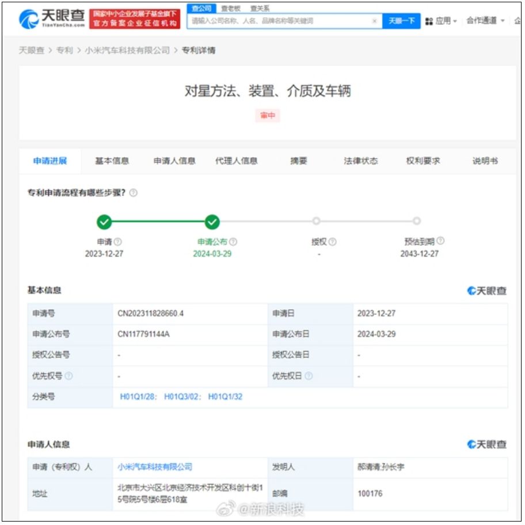525x525 pixels.
Task: Click the 审中 status badge
Action: 268,116
